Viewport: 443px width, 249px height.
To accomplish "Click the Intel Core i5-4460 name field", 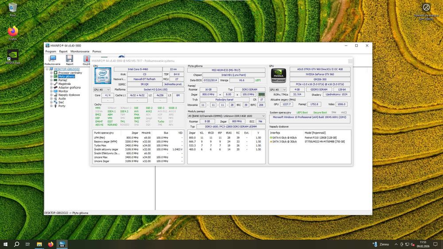I will click(138, 69).
